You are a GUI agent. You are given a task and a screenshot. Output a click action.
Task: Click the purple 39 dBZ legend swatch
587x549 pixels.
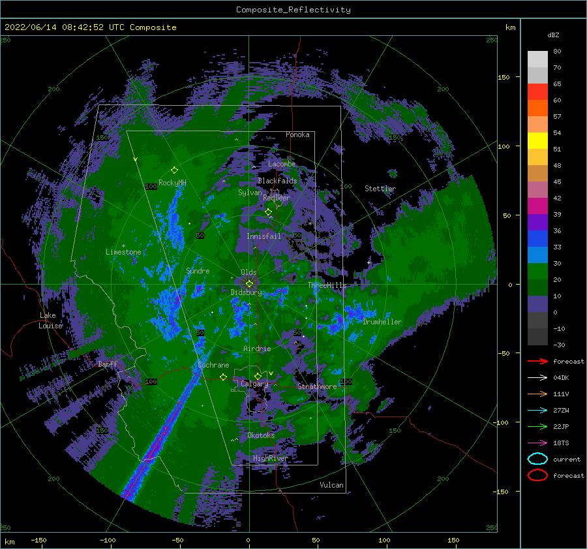tap(537, 222)
